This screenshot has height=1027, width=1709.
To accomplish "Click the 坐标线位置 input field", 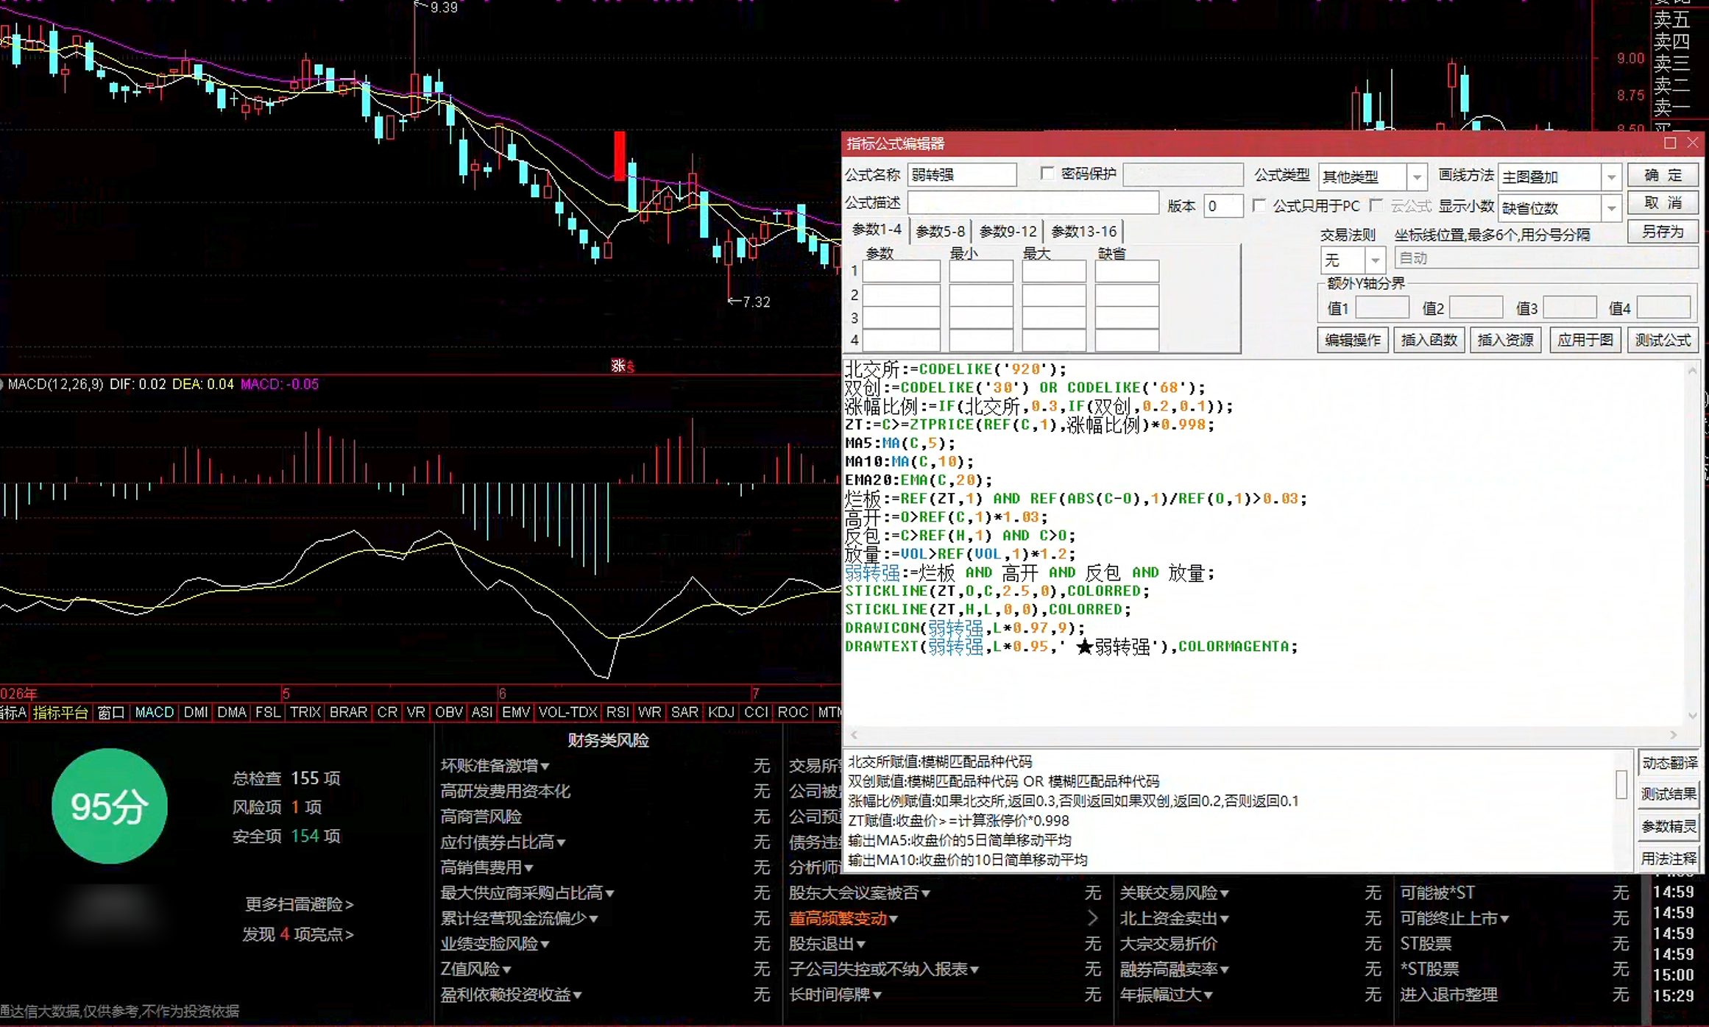I will click(1546, 258).
